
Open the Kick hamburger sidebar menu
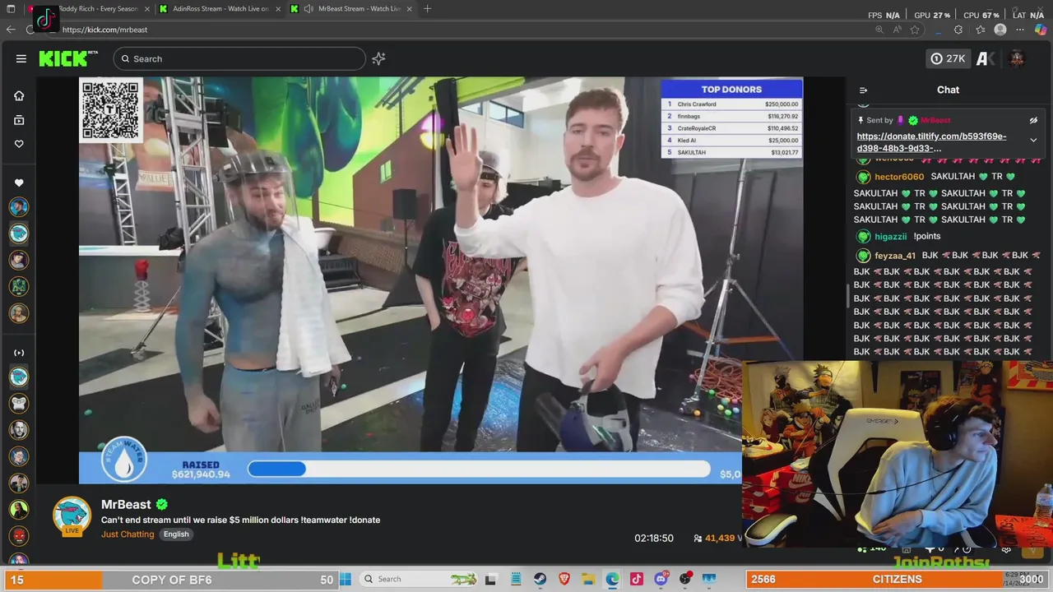[21, 58]
